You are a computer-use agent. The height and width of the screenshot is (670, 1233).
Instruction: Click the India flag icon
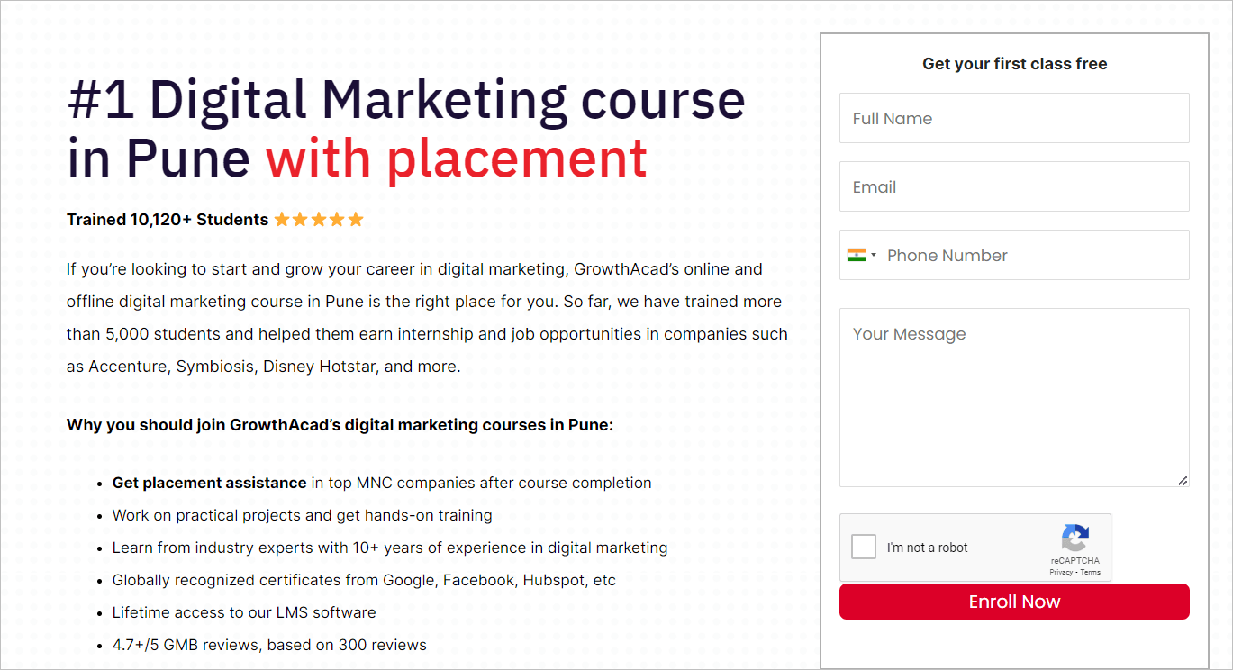[x=856, y=255]
